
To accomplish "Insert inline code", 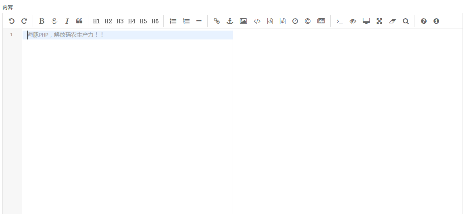I will pyautogui.click(x=257, y=21).
